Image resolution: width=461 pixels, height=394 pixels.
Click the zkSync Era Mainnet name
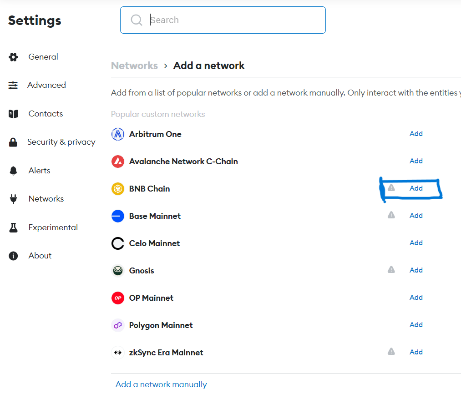(x=166, y=353)
